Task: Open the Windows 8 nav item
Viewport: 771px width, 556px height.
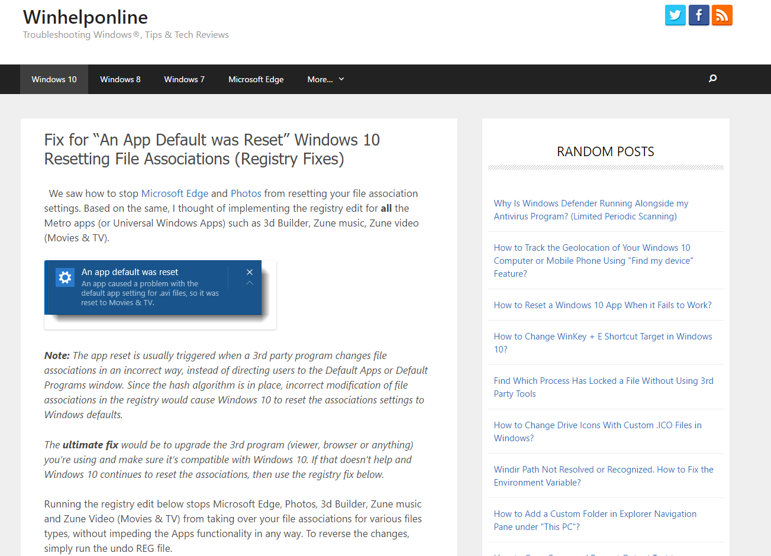Action: click(120, 79)
